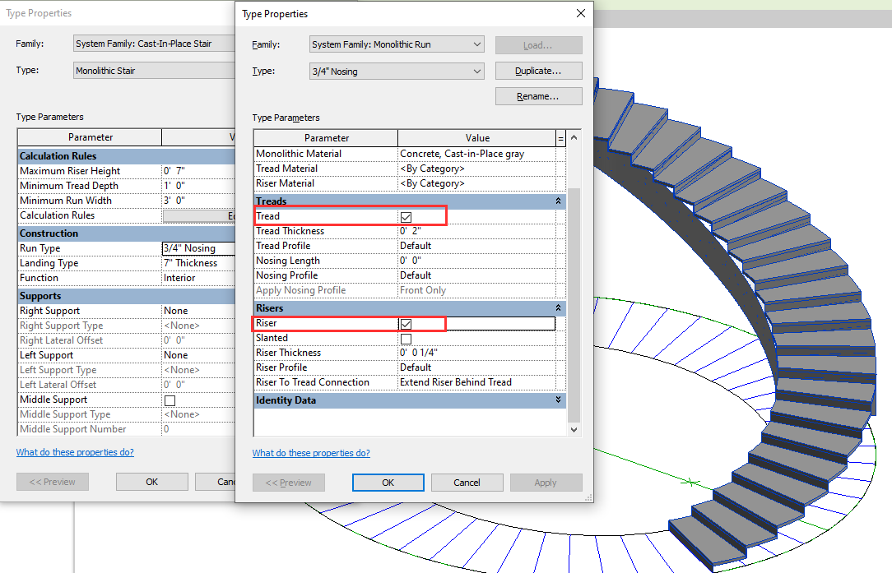The height and width of the screenshot is (573, 892).
Task: Open the What do these properties do link
Action: 311,452
